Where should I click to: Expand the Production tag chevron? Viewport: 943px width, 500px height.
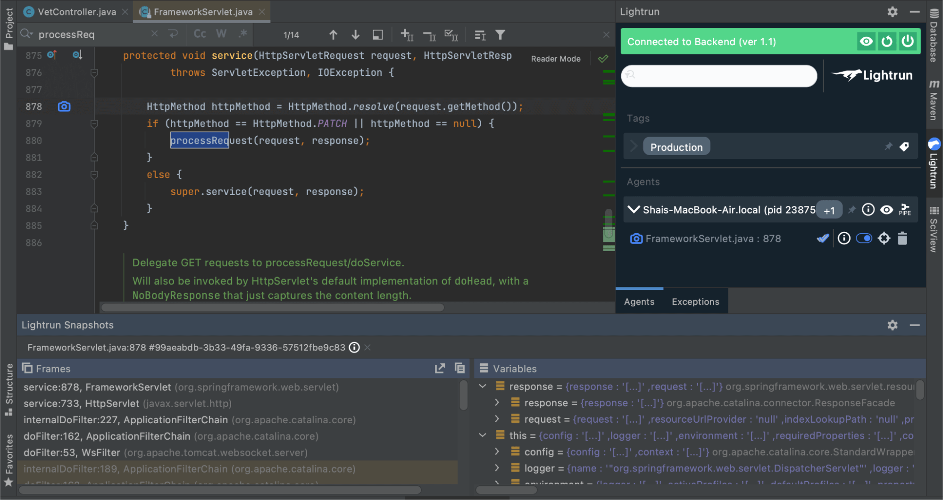(x=634, y=147)
